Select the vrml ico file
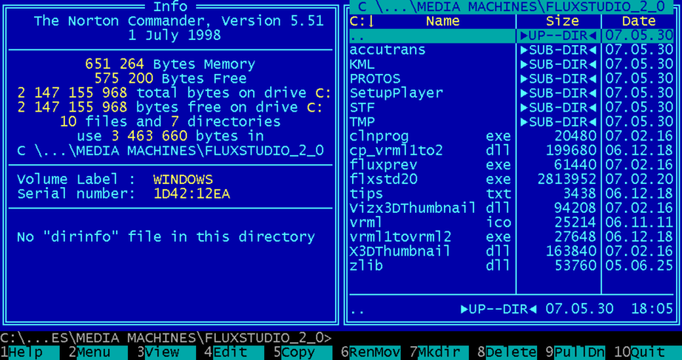Screen dimensions: 682x360 point(511,222)
